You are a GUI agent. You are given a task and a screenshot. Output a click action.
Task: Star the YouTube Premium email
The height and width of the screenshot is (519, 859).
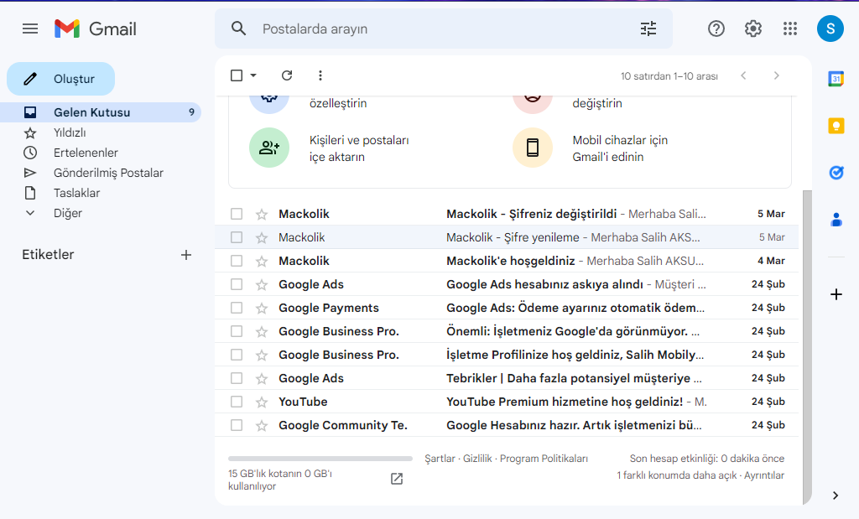(262, 402)
